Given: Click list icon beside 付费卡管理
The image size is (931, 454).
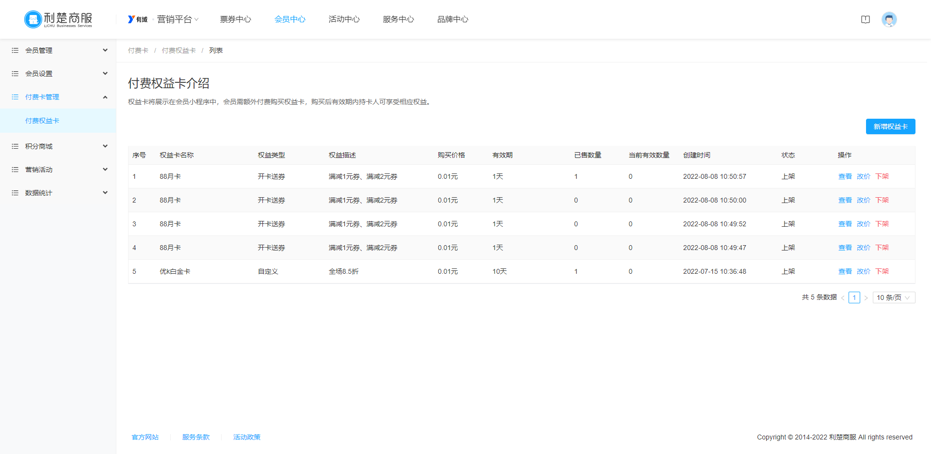Looking at the screenshot, I should point(15,97).
